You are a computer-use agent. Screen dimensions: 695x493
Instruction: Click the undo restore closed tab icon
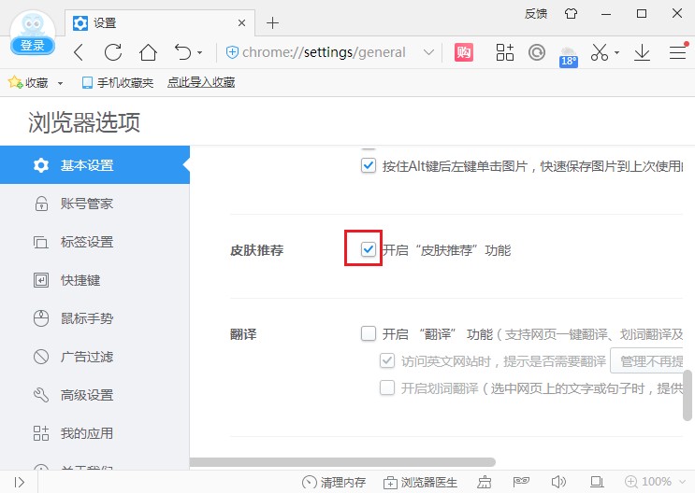tap(182, 52)
